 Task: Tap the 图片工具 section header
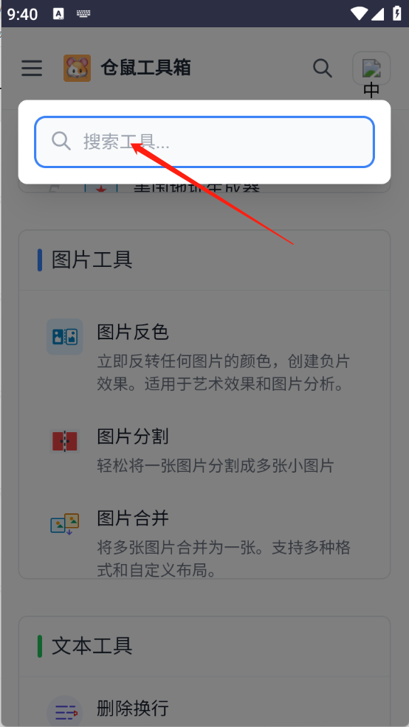tap(92, 260)
